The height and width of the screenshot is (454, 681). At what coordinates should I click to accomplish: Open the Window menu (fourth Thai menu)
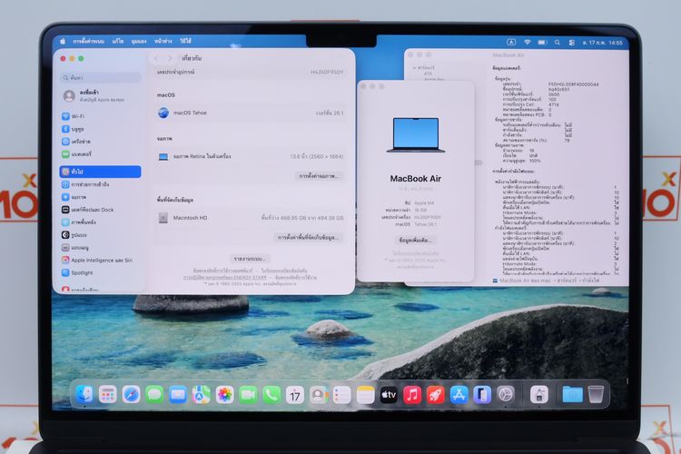(x=163, y=41)
